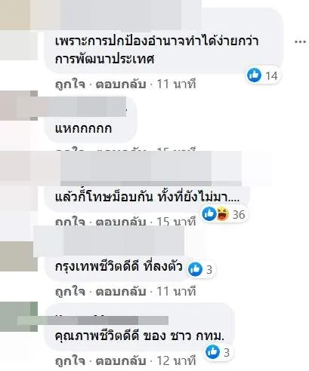Viewport: 309px width, 371px height.
Task: Click the 11 นาที timestamp of first comment
Action: tap(176, 84)
